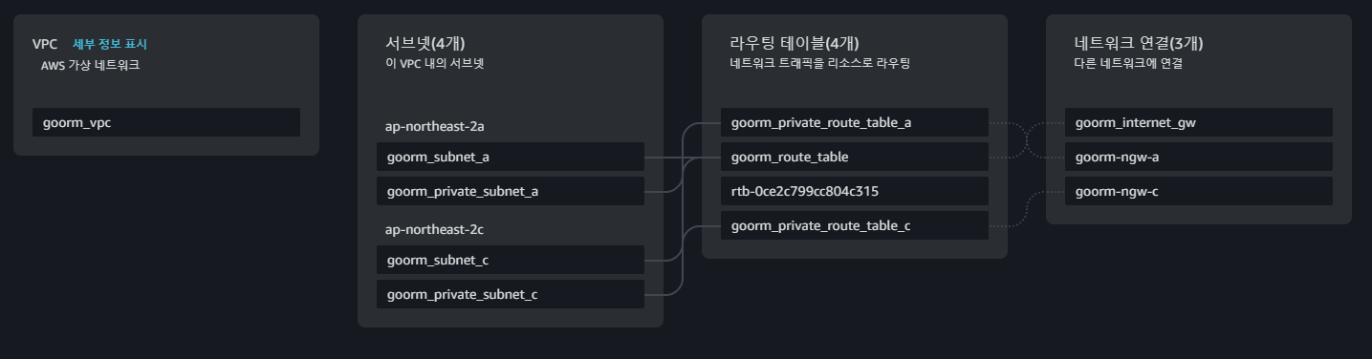The height and width of the screenshot is (359, 1372).
Task: Click the 라우팅 테이블(4개) panel heading
Action: point(794,43)
